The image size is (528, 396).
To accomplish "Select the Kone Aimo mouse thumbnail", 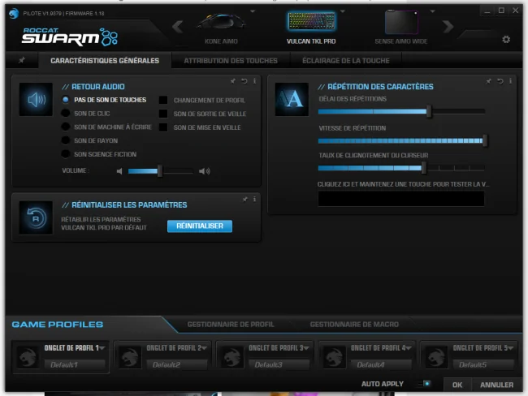I will [x=221, y=22].
